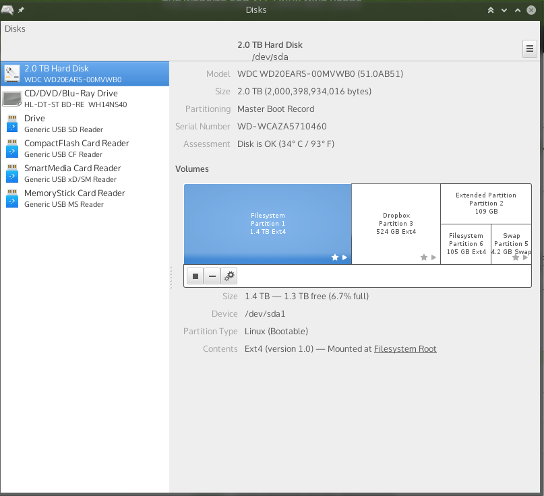The width and height of the screenshot is (544, 496).
Task: Click the /dev/sda1 device value
Action: click(265, 314)
